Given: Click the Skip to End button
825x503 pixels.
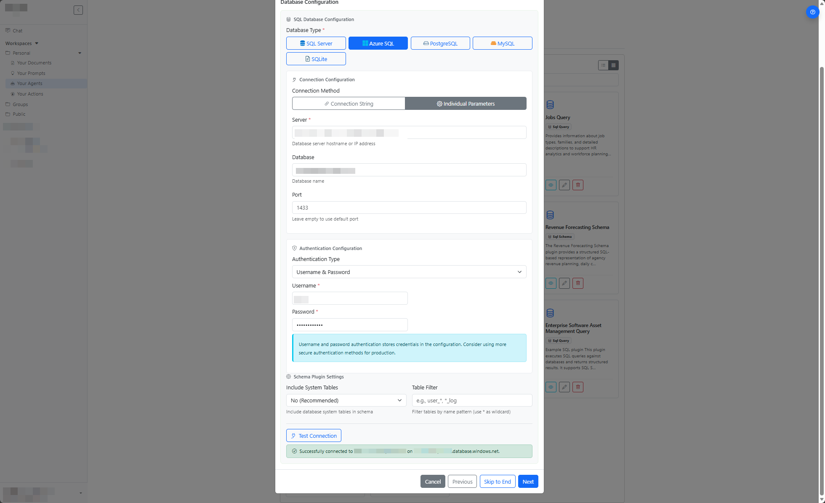Looking at the screenshot, I should coord(497,482).
